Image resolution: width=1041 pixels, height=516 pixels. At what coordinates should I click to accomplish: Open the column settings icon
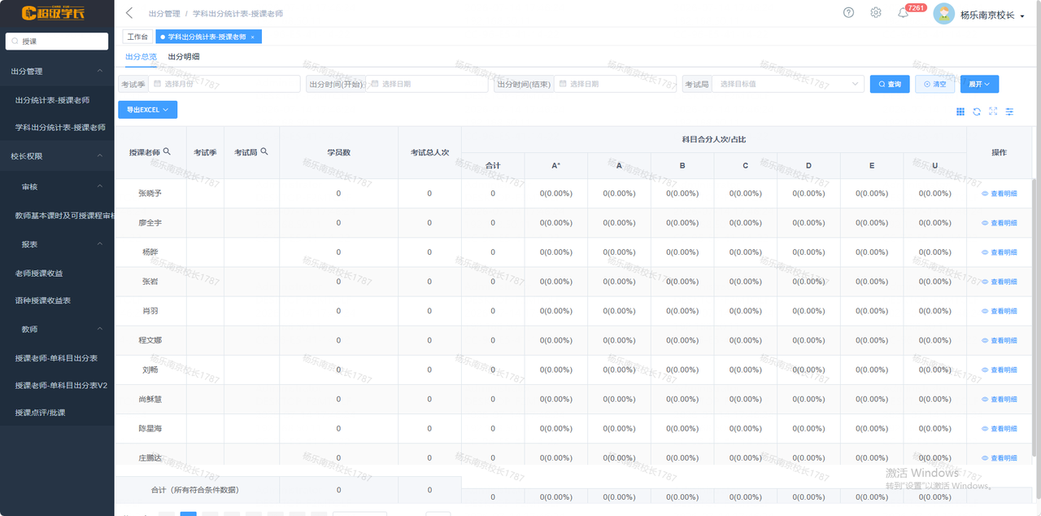click(1009, 112)
